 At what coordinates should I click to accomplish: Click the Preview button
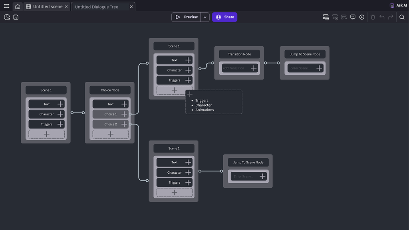click(188, 17)
